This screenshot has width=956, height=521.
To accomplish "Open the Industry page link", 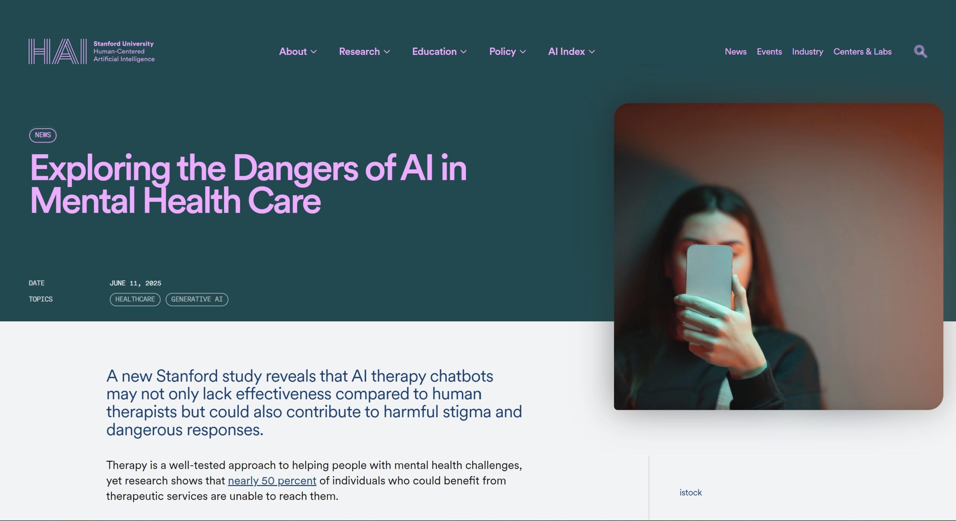I will pyautogui.click(x=807, y=52).
